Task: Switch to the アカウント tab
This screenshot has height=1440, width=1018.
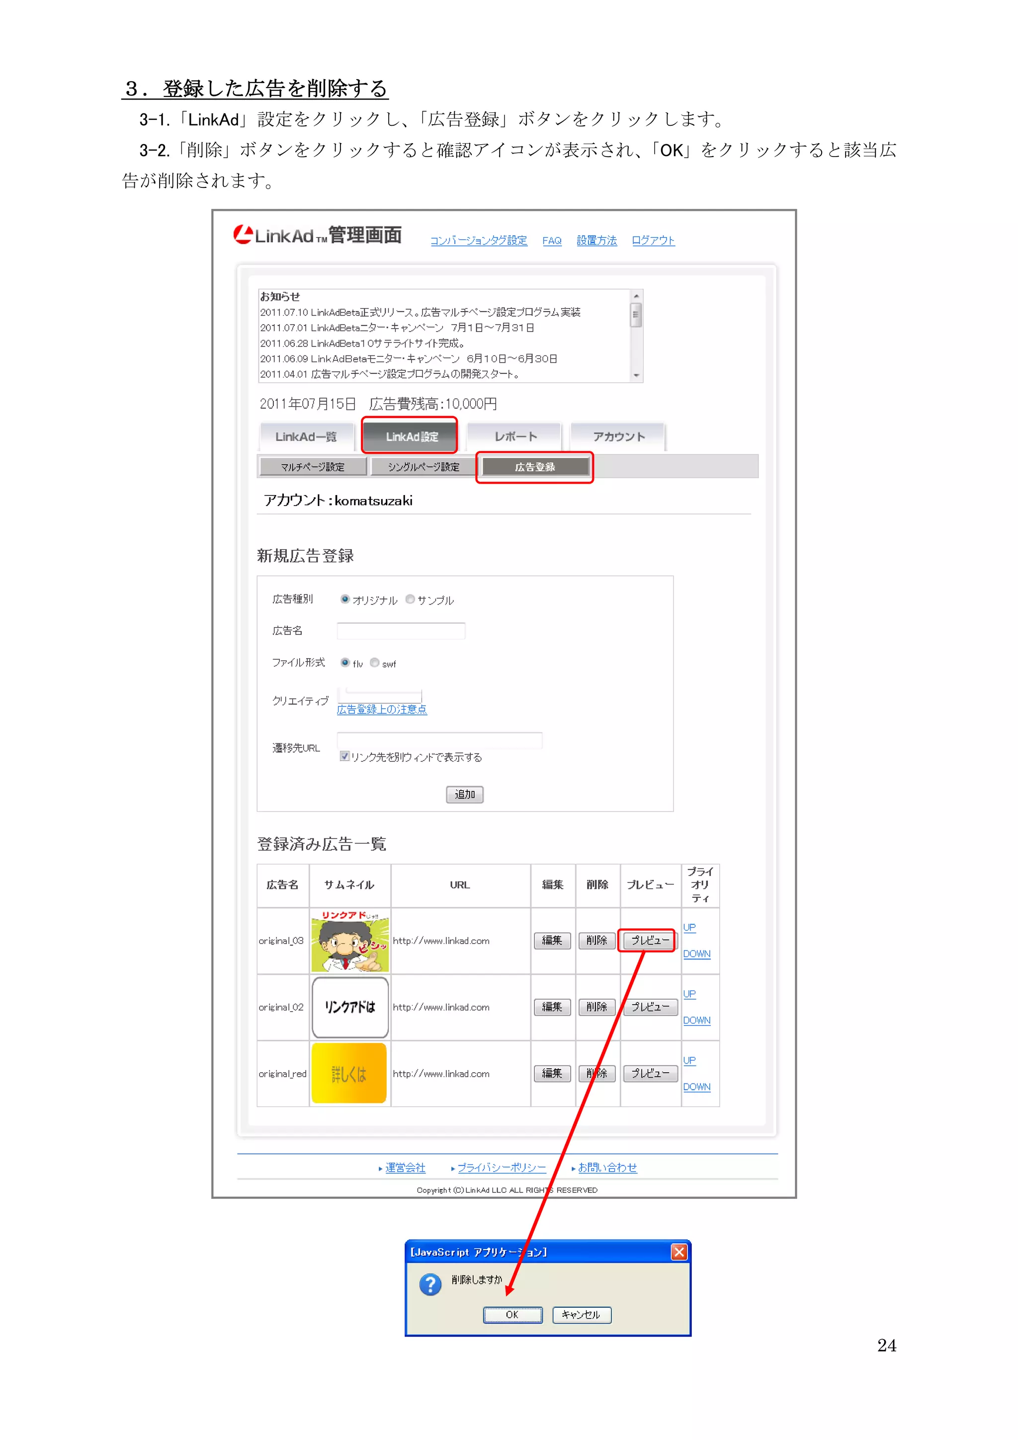Action: click(x=618, y=436)
